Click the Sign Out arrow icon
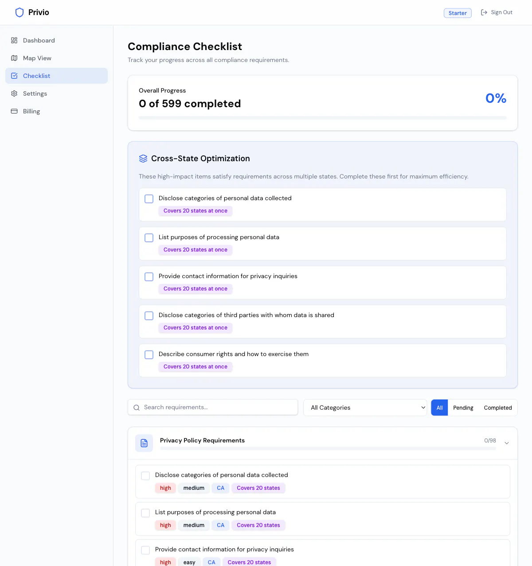This screenshot has width=532, height=566. [484, 12]
